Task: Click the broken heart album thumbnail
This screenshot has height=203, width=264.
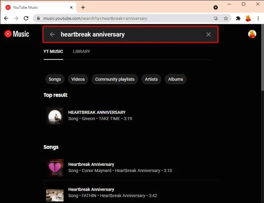Action: (55, 168)
